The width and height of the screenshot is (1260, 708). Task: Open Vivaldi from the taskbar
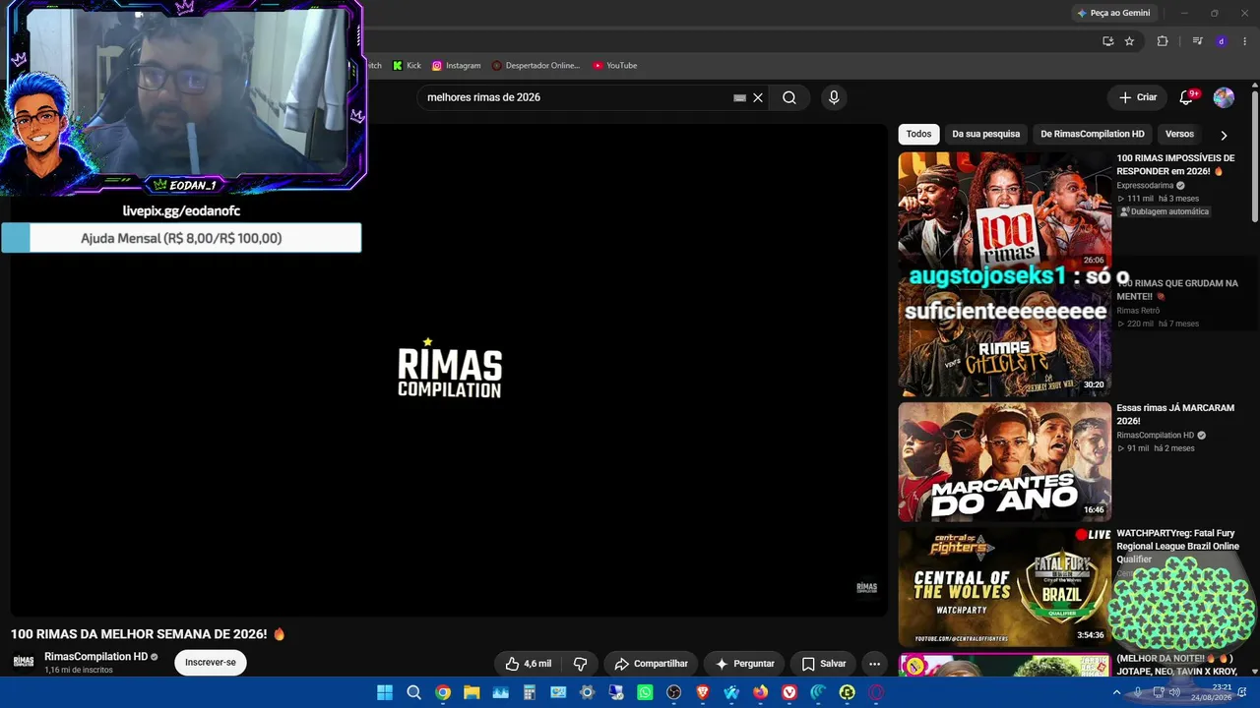point(789,692)
